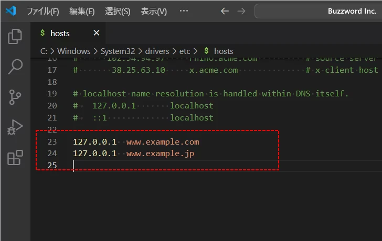
Task: Open the ファイル(F) menu
Action: click(x=43, y=11)
